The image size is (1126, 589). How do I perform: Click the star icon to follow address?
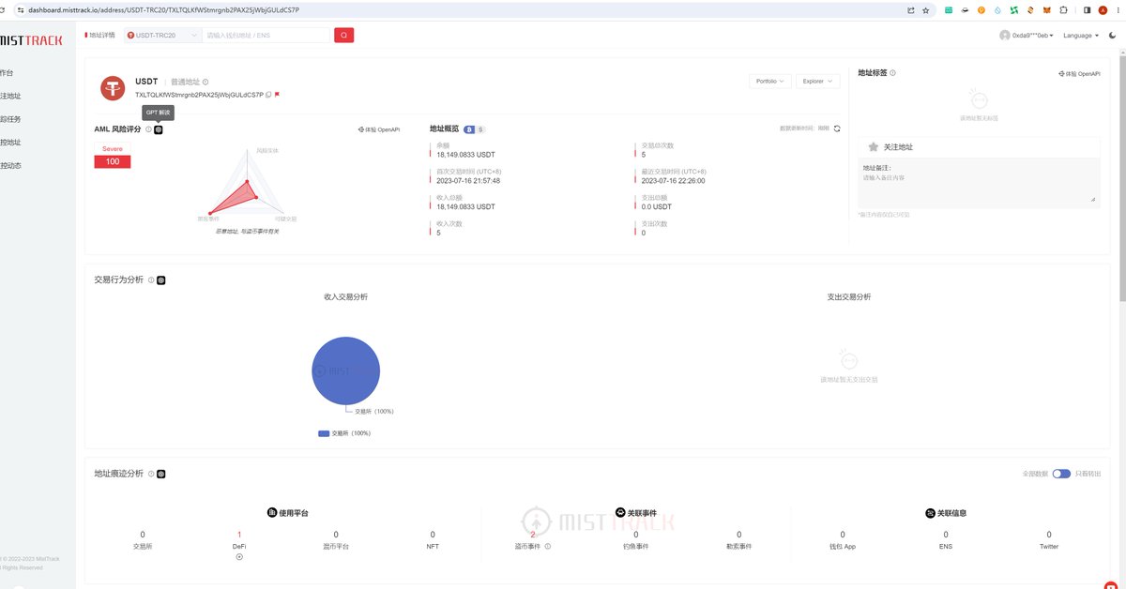tap(874, 147)
